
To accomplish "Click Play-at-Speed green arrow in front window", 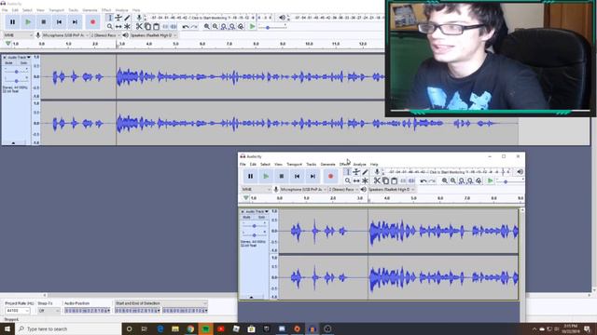I will point(491,181).
